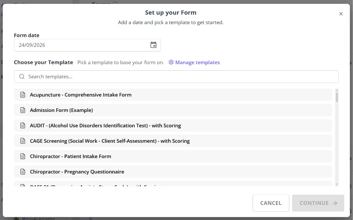Image resolution: width=353 pixels, height=220 pixels.
Task: Click into the Search templates field
Action: click(x=176, y=77)
